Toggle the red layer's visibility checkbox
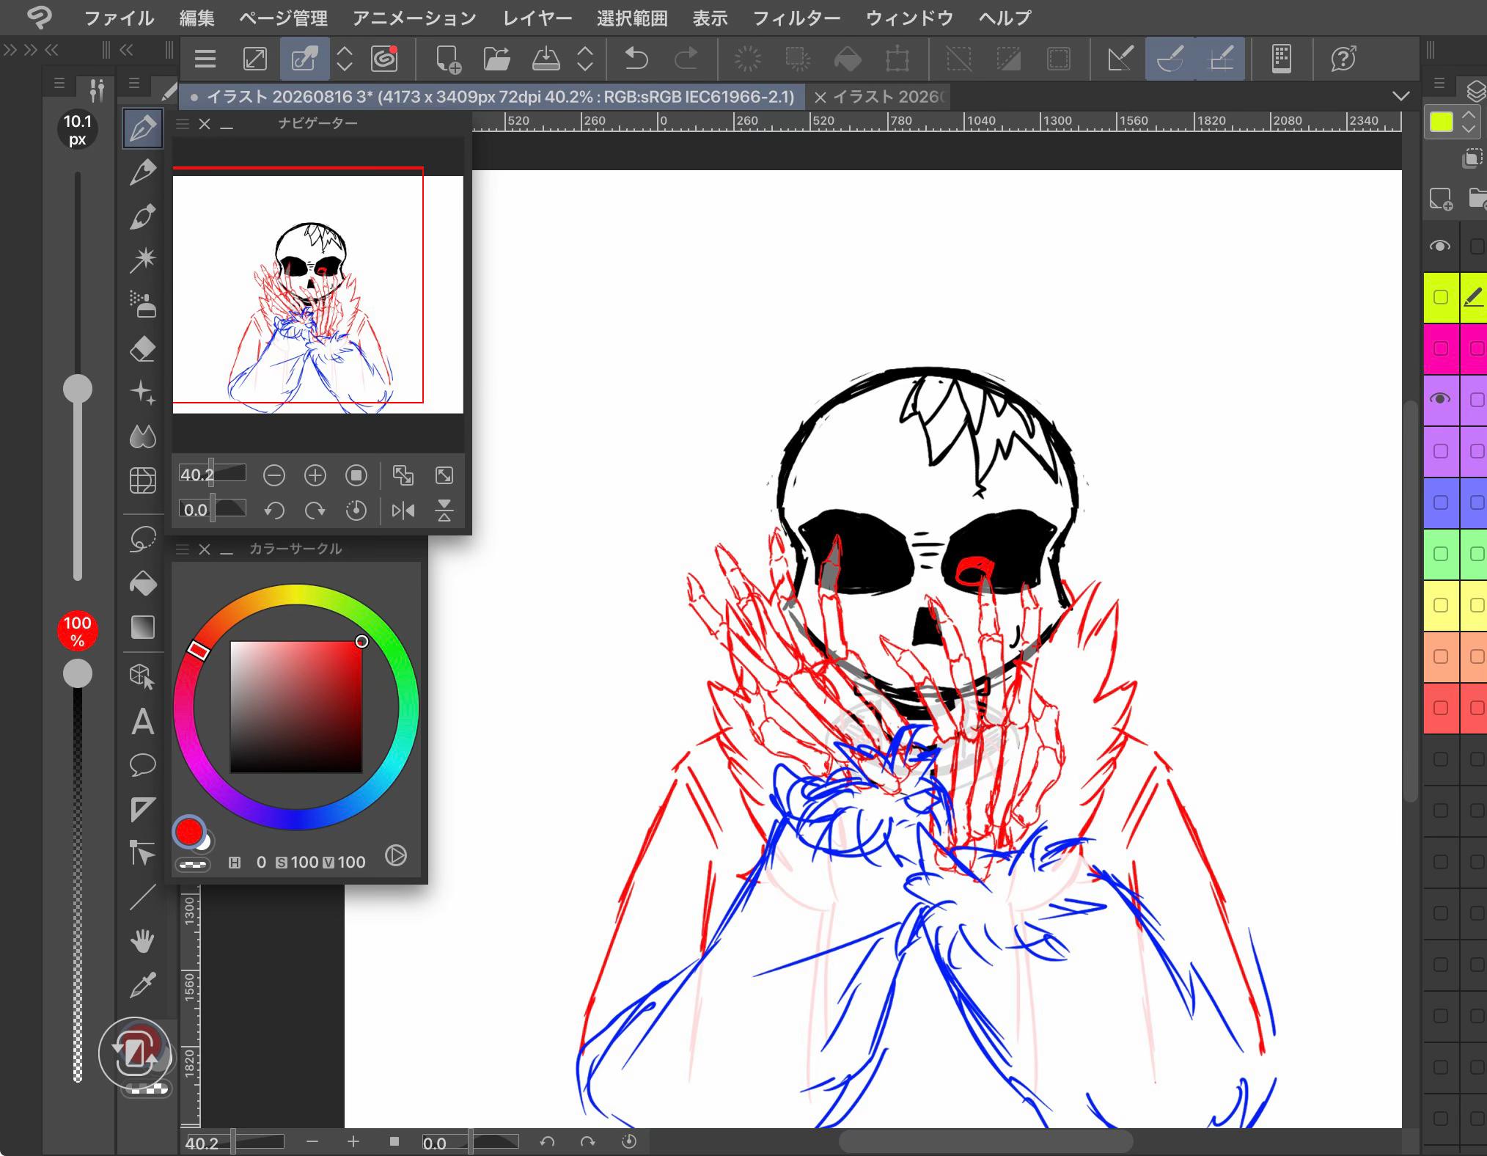This screenshot has height=1156, width=1487. click(x=1441, y=708)
